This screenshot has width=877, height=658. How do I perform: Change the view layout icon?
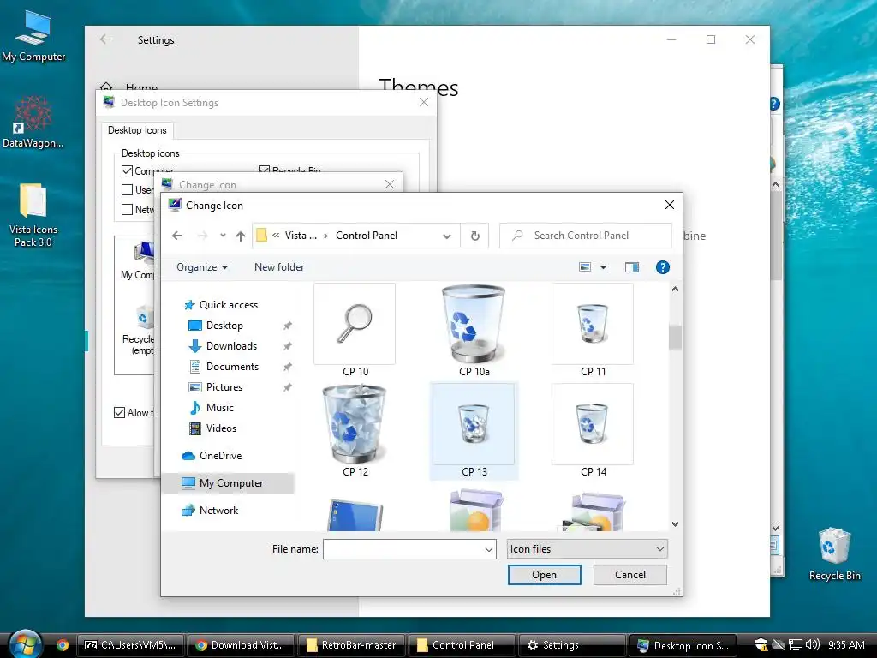click(585, 267)
